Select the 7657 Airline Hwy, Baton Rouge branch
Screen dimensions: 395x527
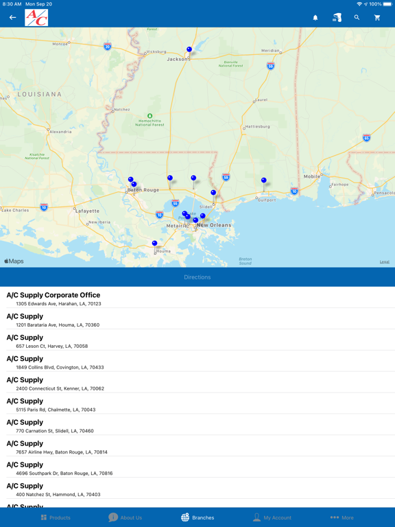click(x=197, y=445)
